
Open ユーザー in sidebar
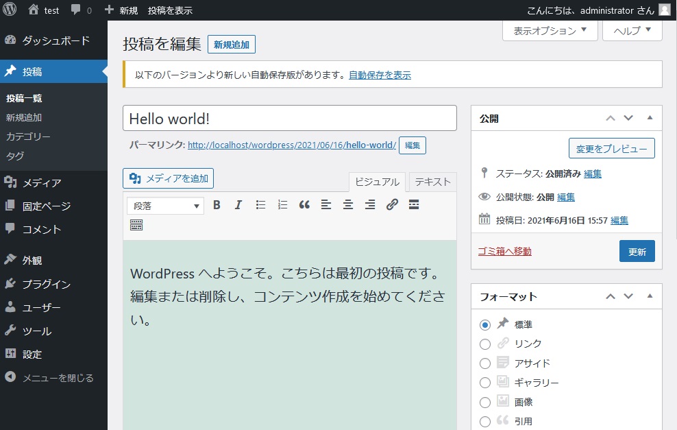[x=53, y=307]
